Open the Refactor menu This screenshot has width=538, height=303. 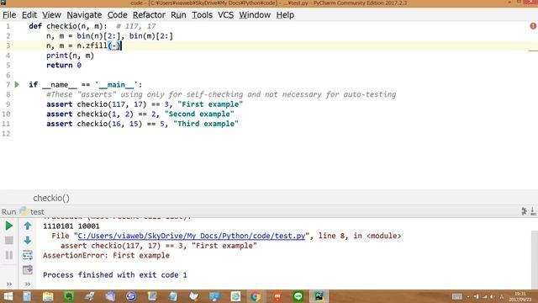pos(149,15)
